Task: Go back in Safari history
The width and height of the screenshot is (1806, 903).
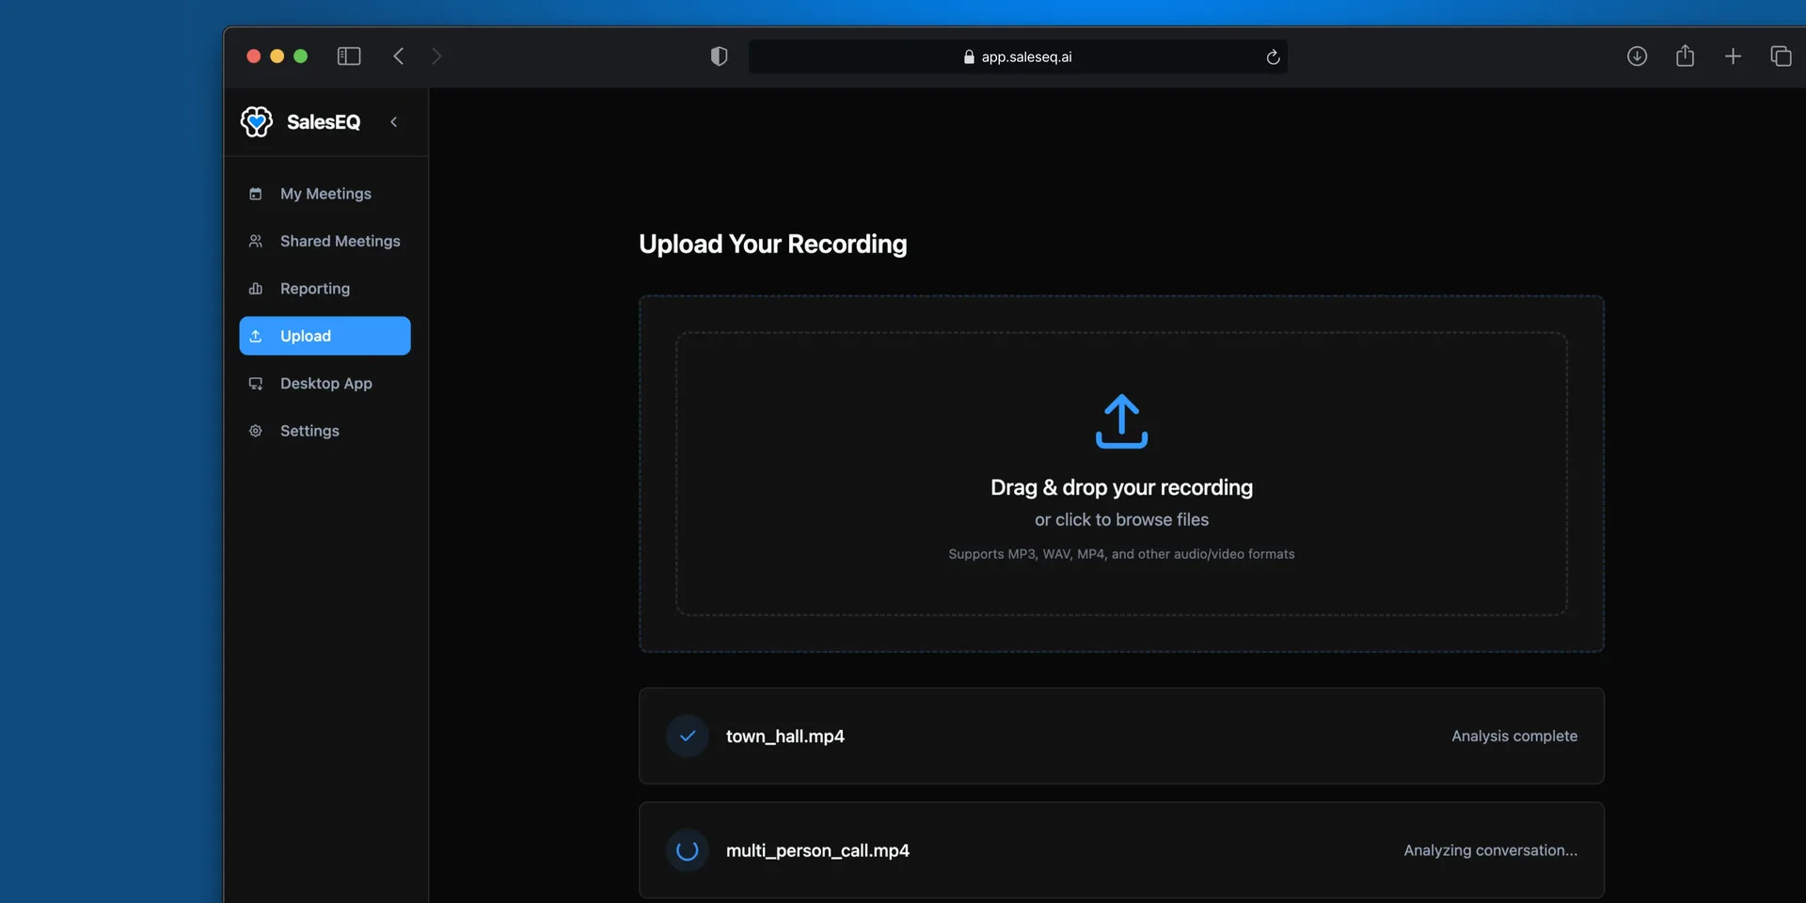Action: (x=399, y=56)
